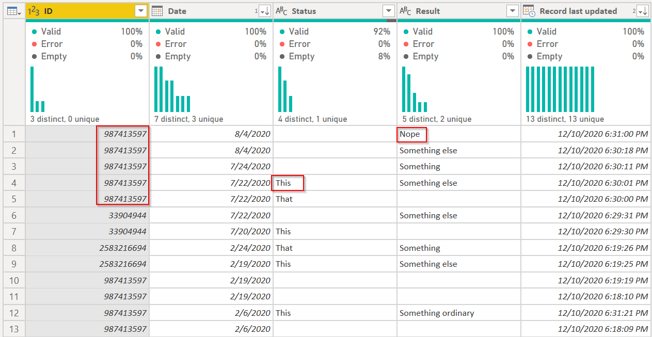Click the Date column data type icon

pos(157,11)
